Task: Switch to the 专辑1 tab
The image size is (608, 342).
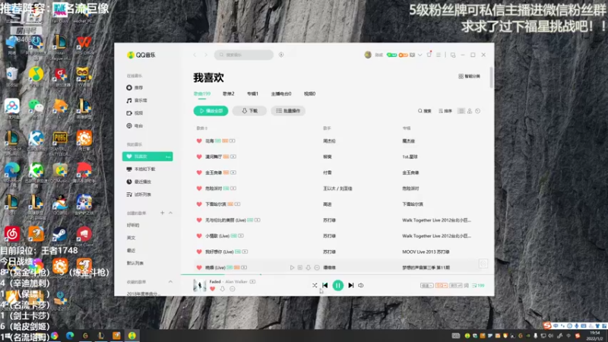Action: [x=252, y=93]
